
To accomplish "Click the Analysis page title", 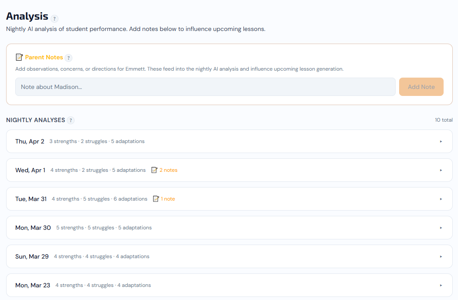I will [x=27, y=17].
